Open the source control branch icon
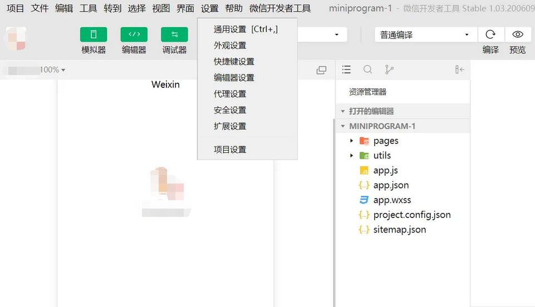 click(389, 70)
